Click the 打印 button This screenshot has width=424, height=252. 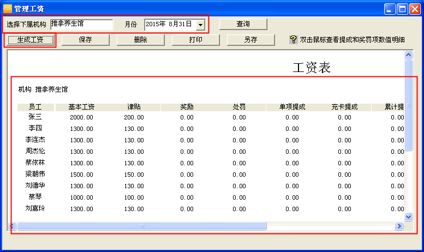[196, 40]
